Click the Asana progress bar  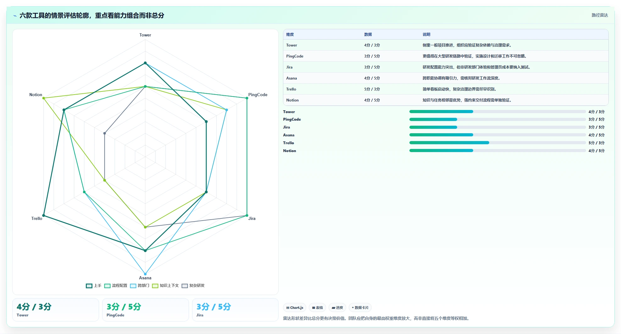click(497, 135)
